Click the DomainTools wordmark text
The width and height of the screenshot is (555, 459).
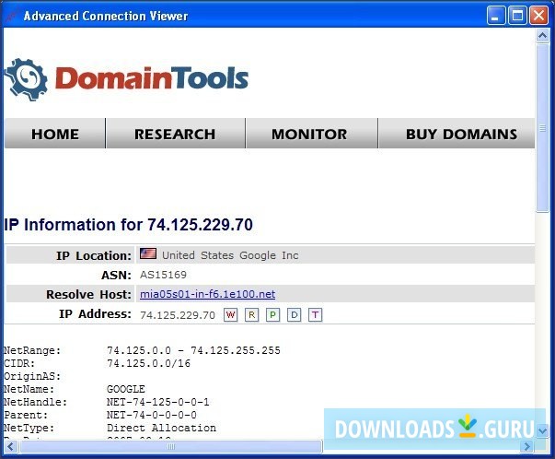click(152, 78)
